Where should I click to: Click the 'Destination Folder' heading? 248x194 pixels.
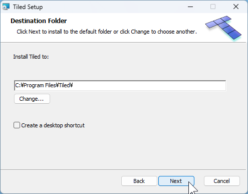tap(39, 21)
